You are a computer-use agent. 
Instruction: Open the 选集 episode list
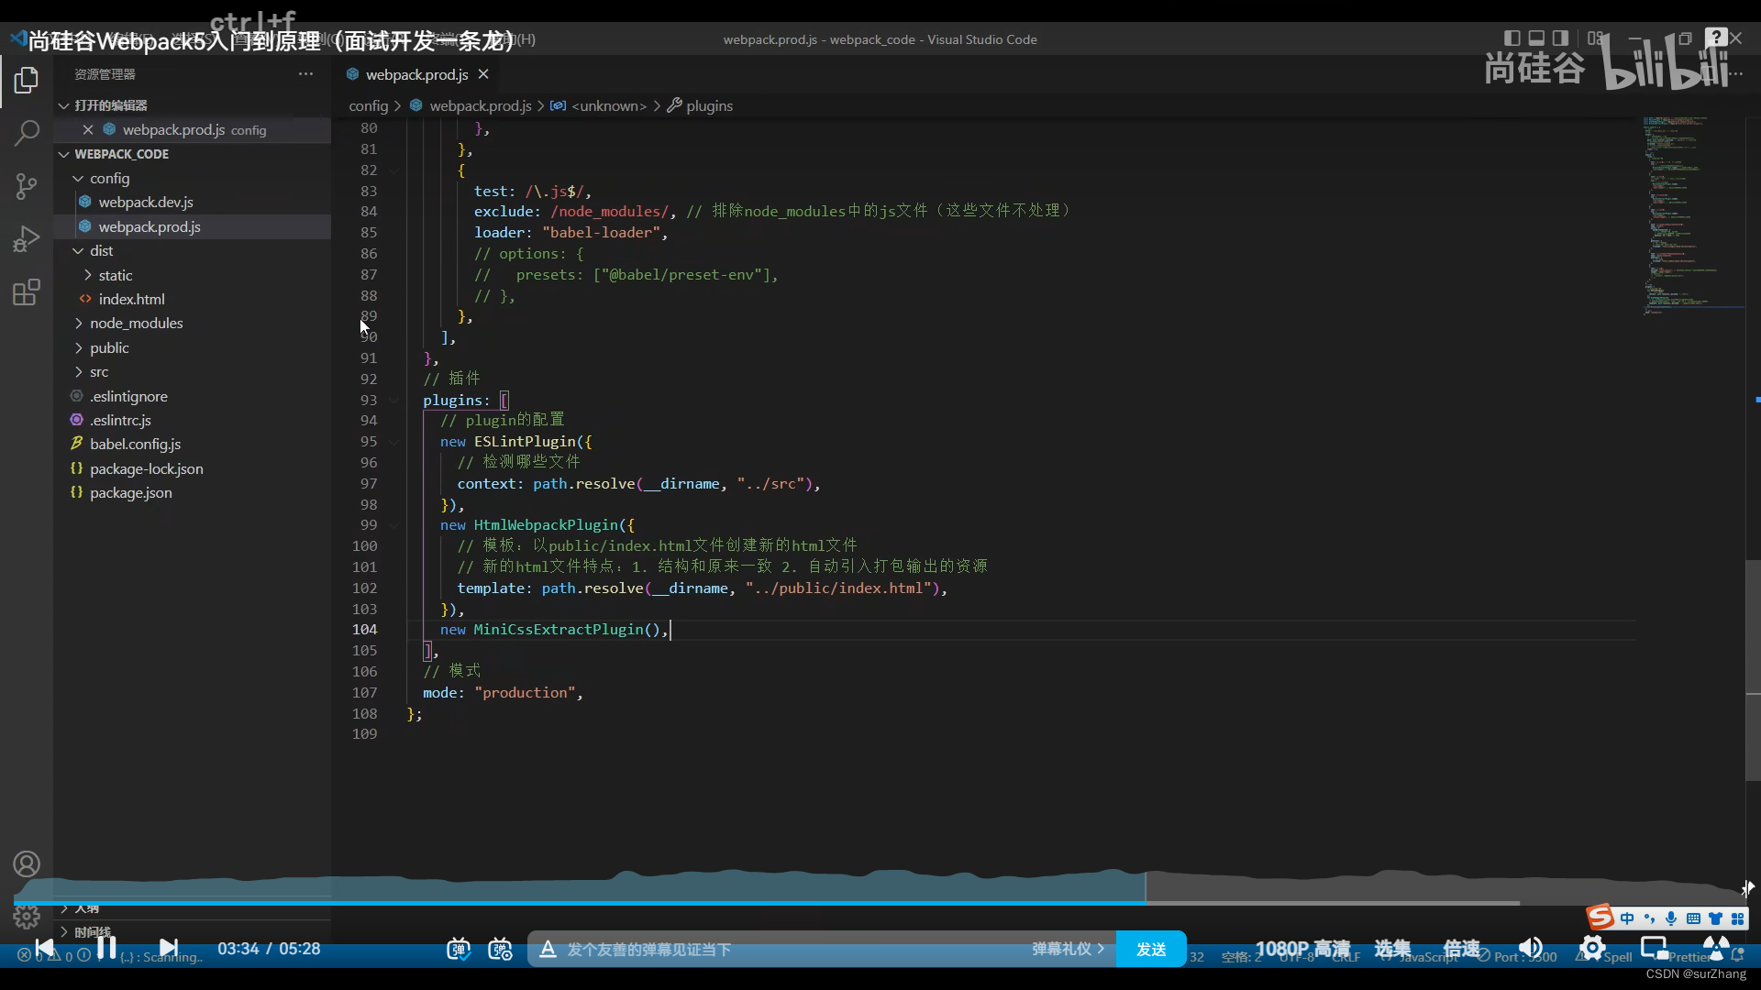tap(1392, 949)
